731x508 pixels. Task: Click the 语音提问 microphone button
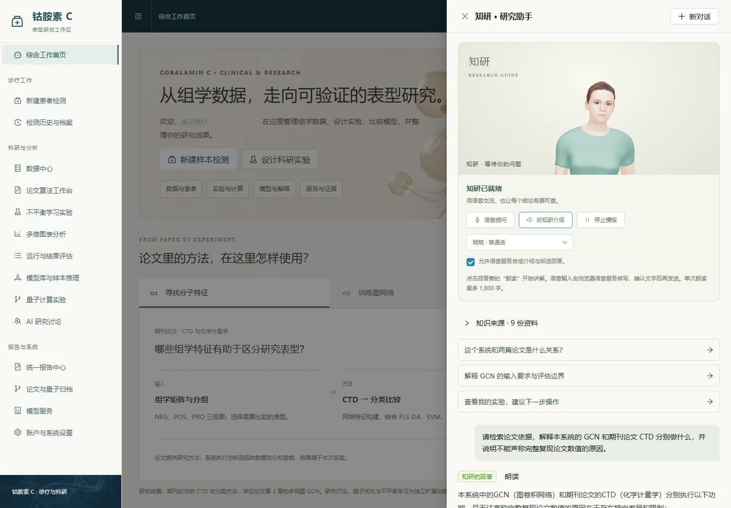point(490,220)
